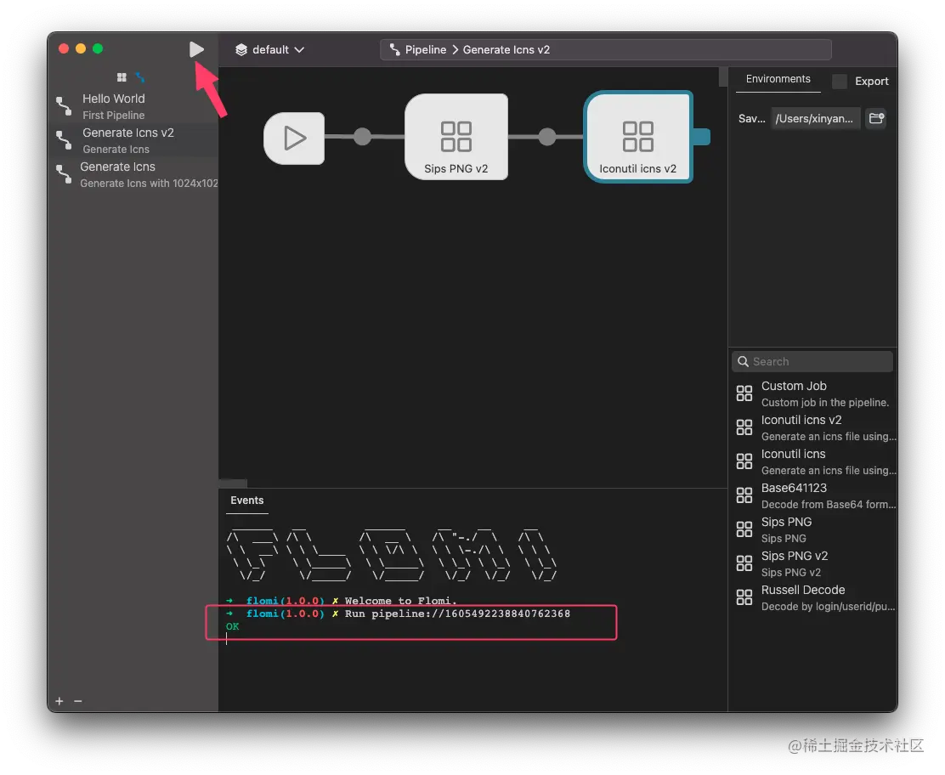The image size is (945, 775).
Task: Click the start node on the canvas
Action: click(294, 138)
